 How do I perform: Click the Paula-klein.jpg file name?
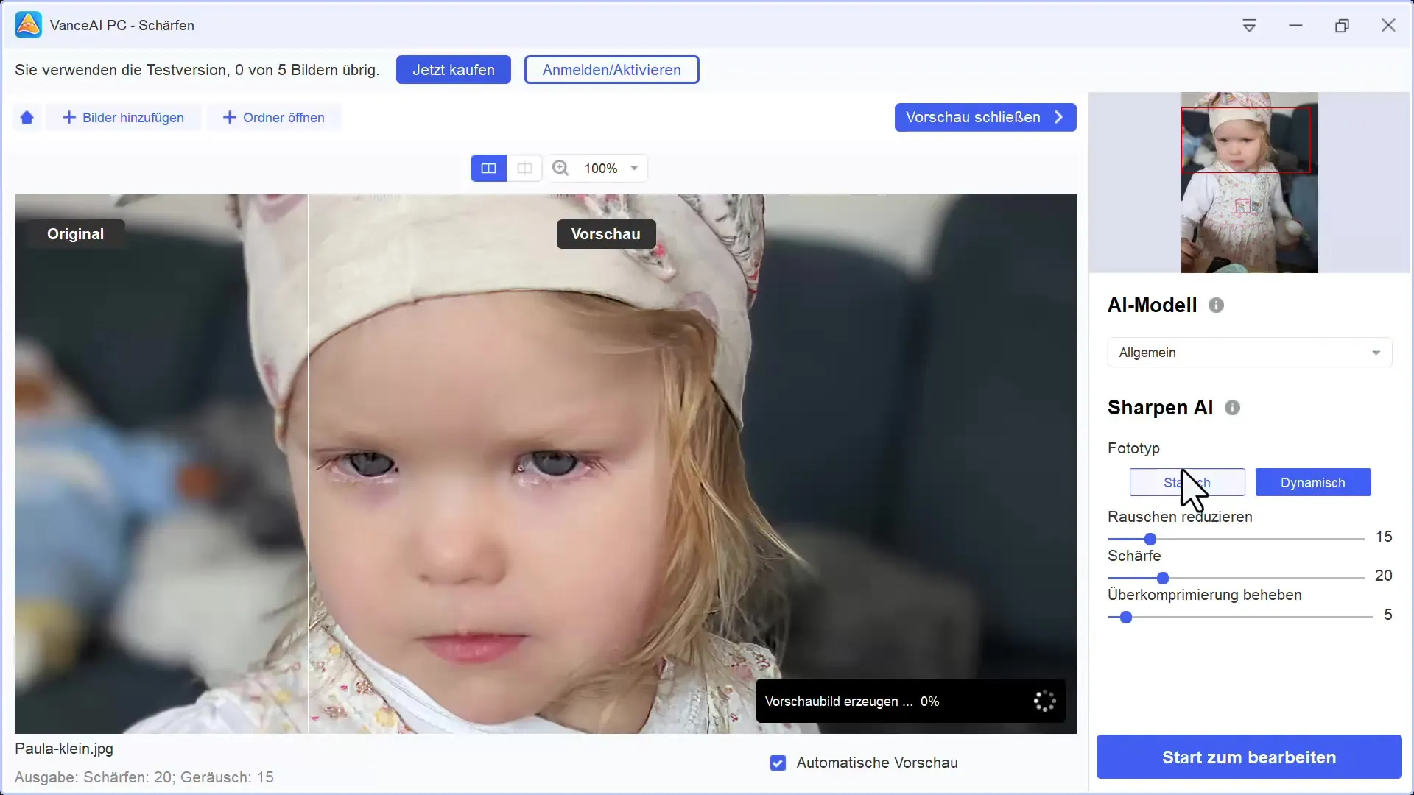click(64, 749)
